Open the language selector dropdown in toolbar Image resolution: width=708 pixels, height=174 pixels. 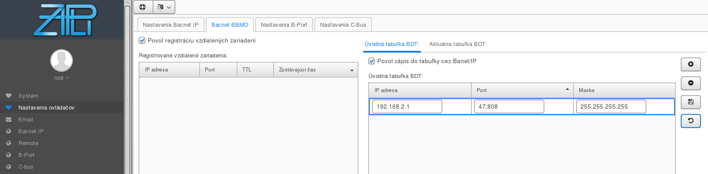point(164,7)
